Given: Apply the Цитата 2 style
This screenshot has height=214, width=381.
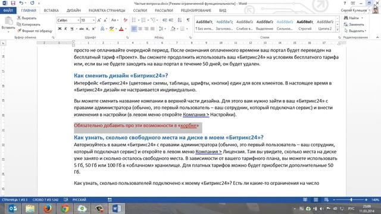Looking at the screenshot, I should click(325, 25).
